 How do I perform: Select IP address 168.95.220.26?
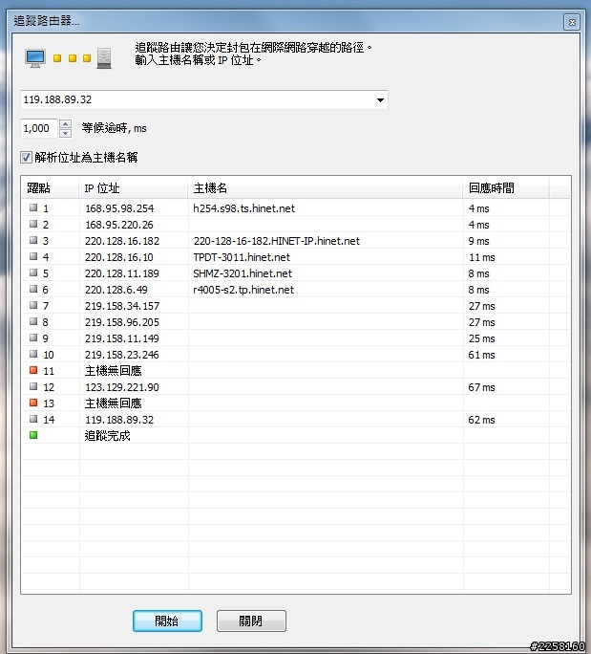point(119,225)
